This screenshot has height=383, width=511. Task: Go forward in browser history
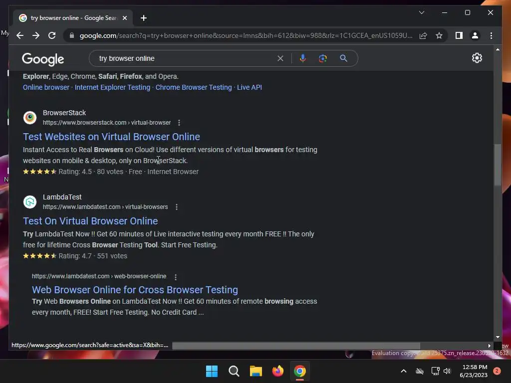[36, 35]
